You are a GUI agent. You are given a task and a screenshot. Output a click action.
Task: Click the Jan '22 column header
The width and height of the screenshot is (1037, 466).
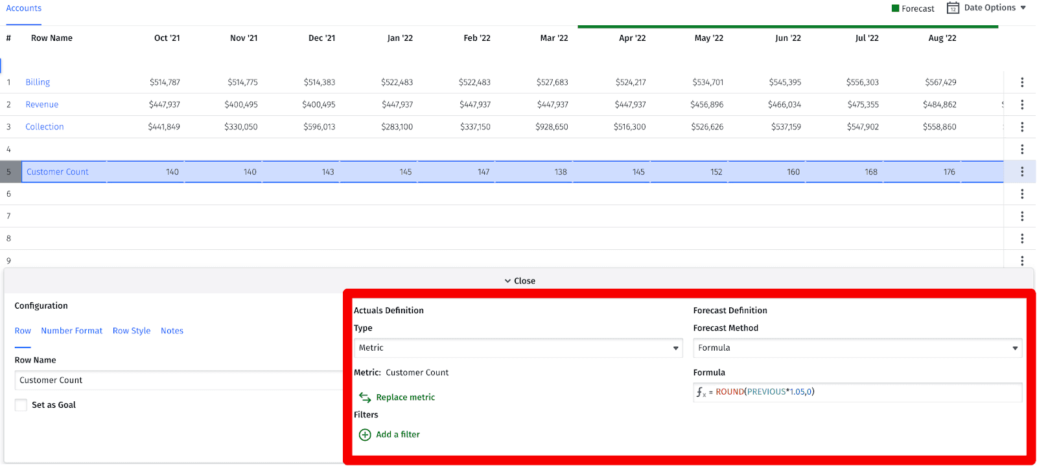coord(400,38)
